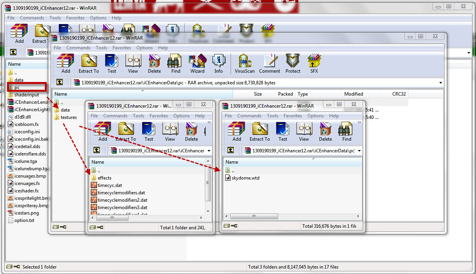Click Delete in the skydome.wtd window
This screenshot has width=476, height=274.
[x=325, y=132]
